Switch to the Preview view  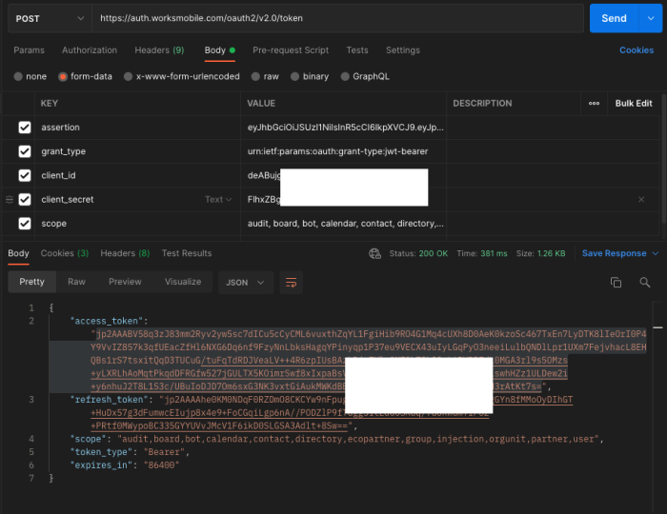(125, 282)
